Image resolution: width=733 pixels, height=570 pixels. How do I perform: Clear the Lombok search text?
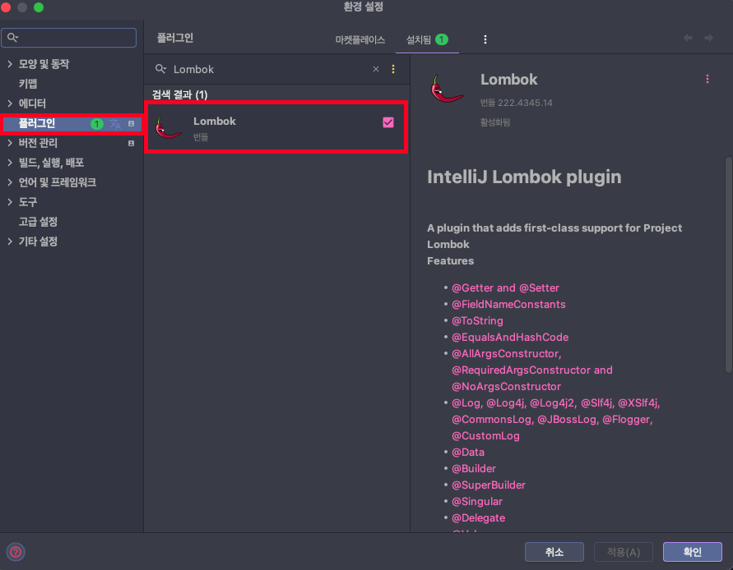point(376,69)
